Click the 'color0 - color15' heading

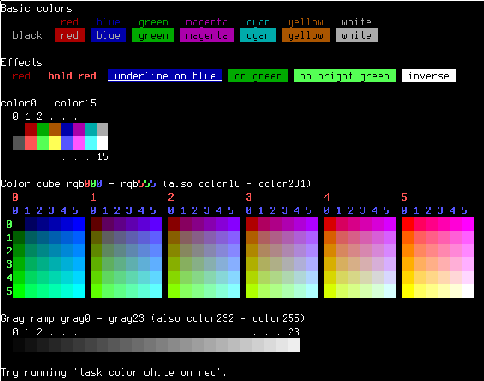click(x=49, y=103)
